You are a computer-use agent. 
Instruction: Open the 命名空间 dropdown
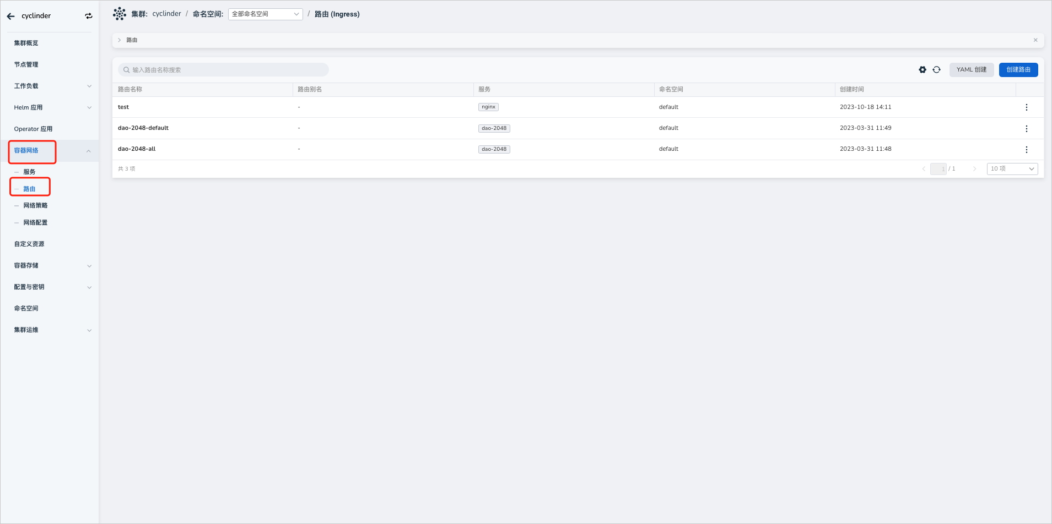tap(266, 14)
